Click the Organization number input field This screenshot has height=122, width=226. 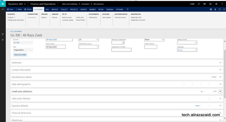pyautogui.click(x=121, y=50)
